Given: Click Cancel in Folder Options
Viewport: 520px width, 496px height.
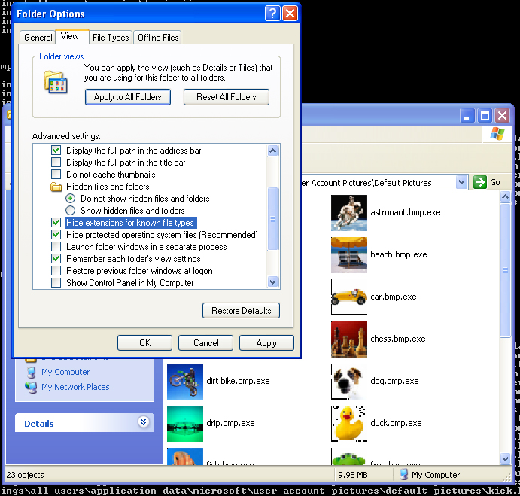Looking at the screenshot, I should (x=205, y=342).
